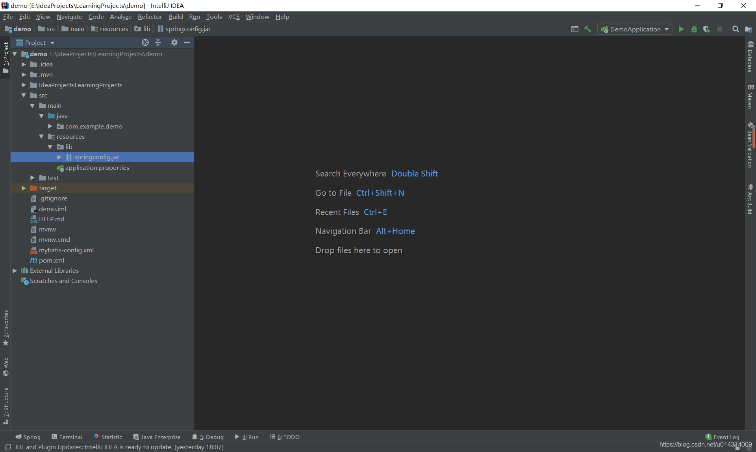Open the Favorites tool window
This screenshot has height=452, width=756.
(x=6, y=328)
